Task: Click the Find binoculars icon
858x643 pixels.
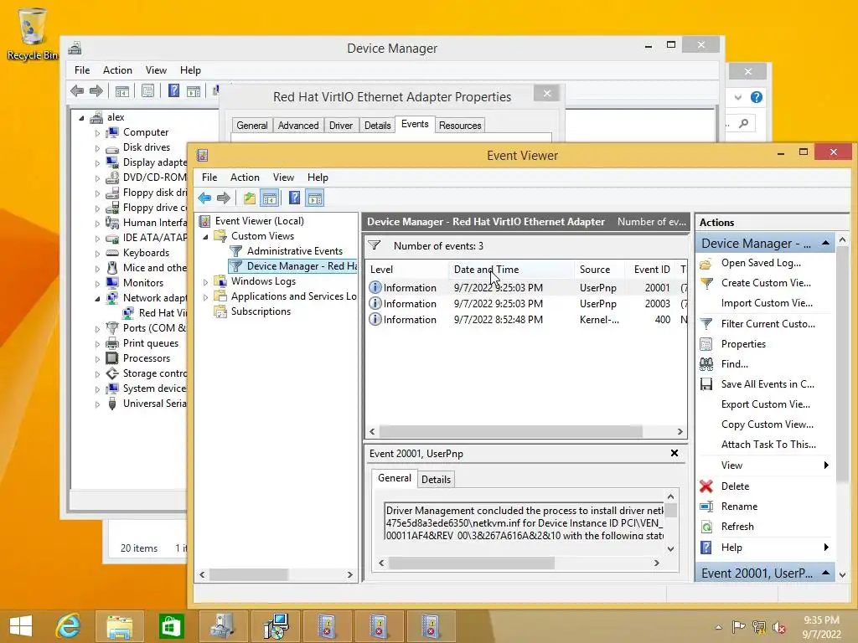Action: point(706,363)
